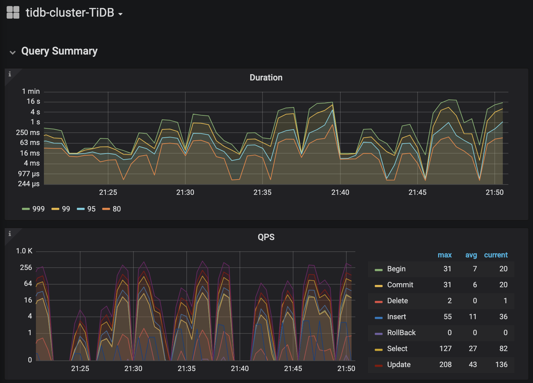Click the blue 95 legend color swatch
Viewport: 533px width, 383px height.
81,209
